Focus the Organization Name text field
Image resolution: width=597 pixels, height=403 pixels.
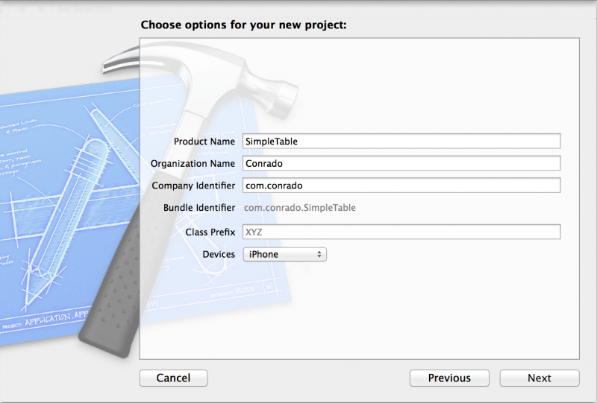(x=401, y=163)
